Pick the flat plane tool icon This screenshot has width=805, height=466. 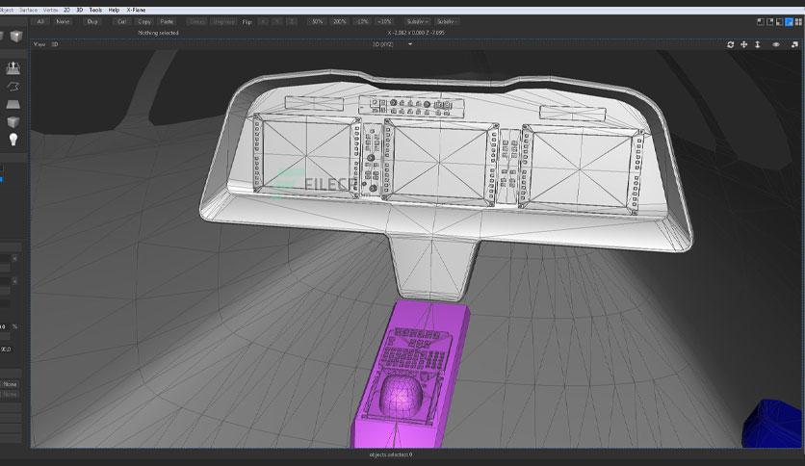pyautogui.click(x=13, y=104)
